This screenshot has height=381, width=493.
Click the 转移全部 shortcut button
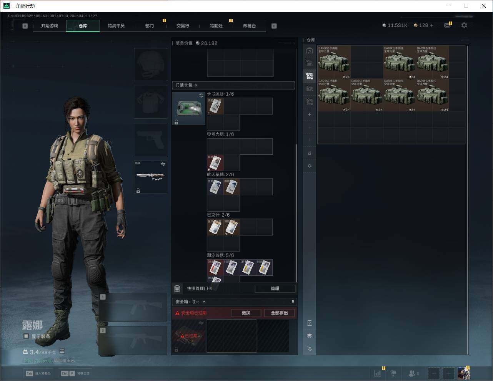click(x=76, y=373)
